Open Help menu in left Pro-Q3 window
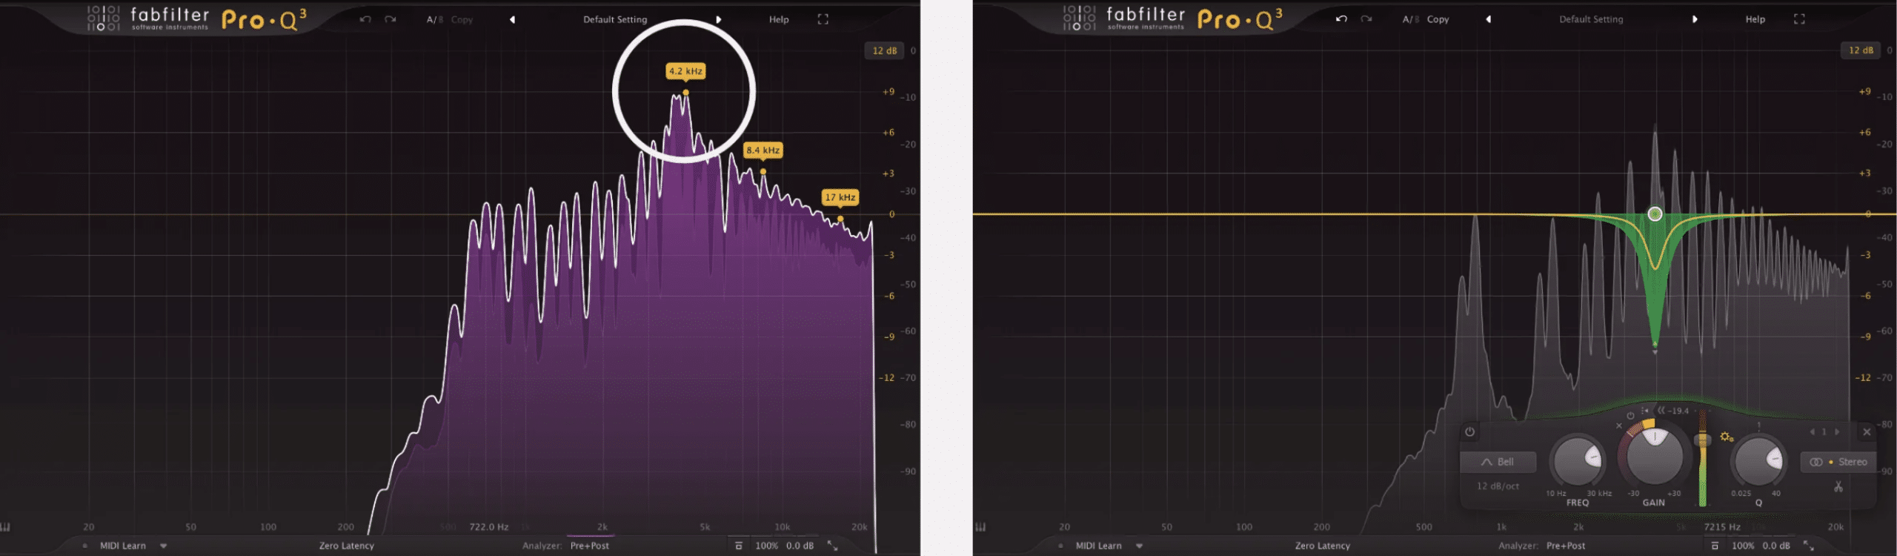Image resolution: width=1897 pixels, height=556 pixels. (779, 20)
